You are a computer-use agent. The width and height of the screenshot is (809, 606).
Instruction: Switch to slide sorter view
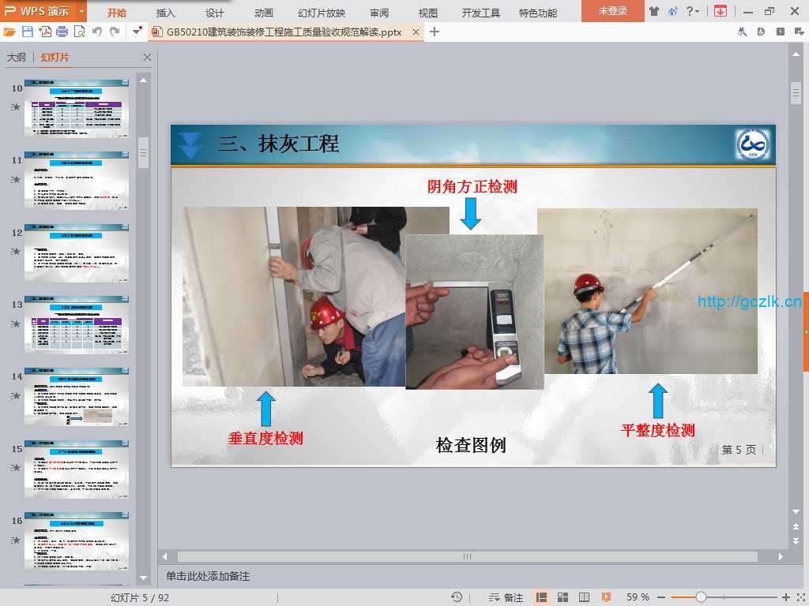click(563, 597)
